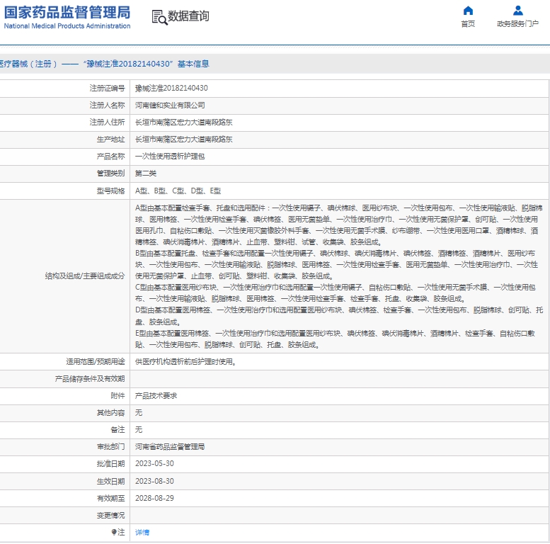Click the 变更情况 row label
Image resolution: width=550 pixels, height=544 pixels.
coord(111,515)
